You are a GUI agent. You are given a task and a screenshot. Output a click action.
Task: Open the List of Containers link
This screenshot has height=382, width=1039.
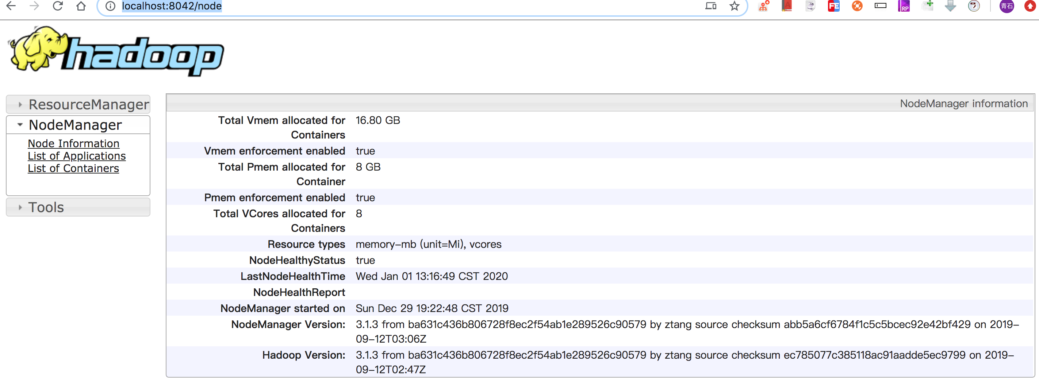(73, 169)
